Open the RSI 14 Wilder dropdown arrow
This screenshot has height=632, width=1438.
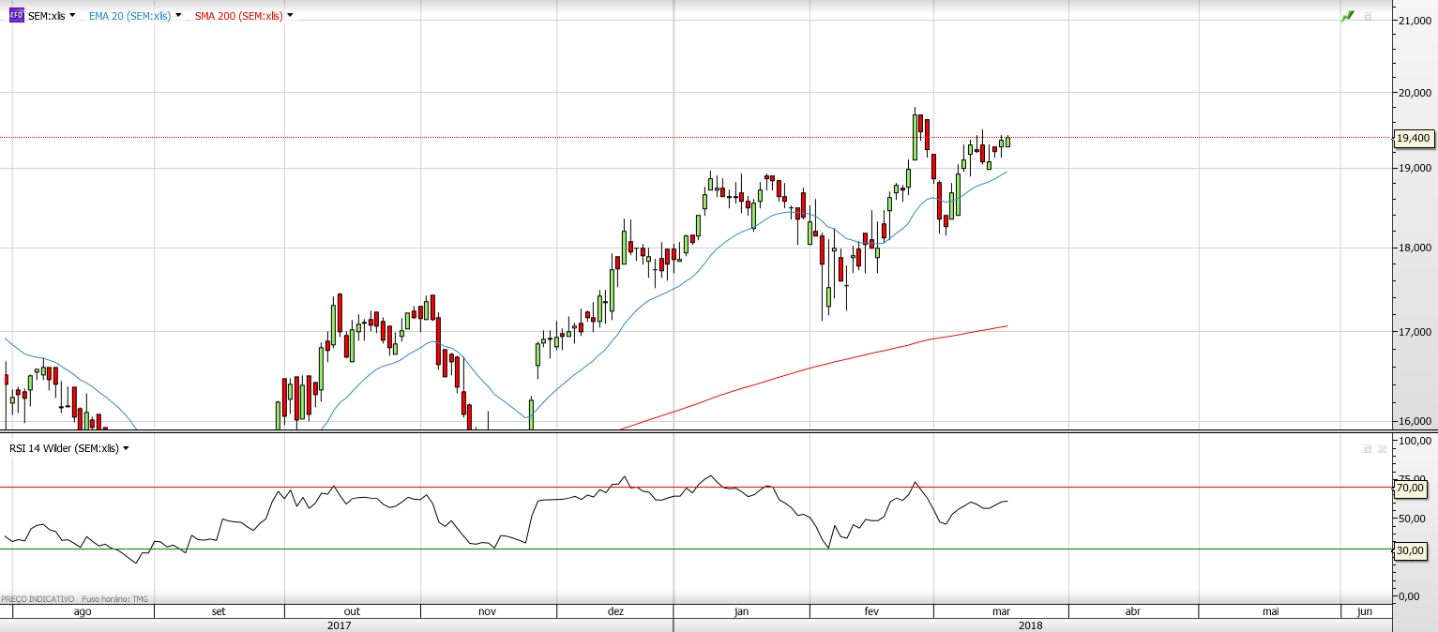[x=126, y=448]
